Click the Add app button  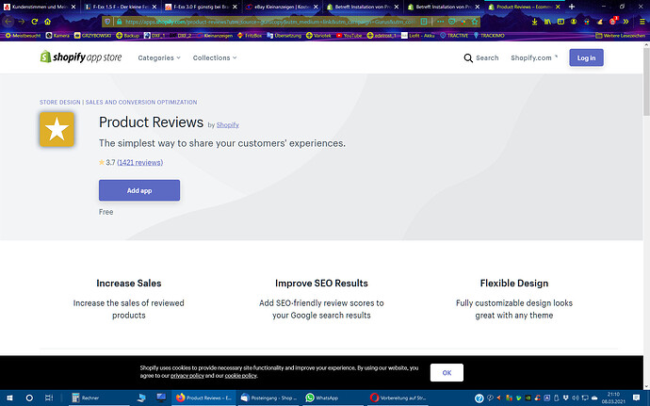click(139, 190)
